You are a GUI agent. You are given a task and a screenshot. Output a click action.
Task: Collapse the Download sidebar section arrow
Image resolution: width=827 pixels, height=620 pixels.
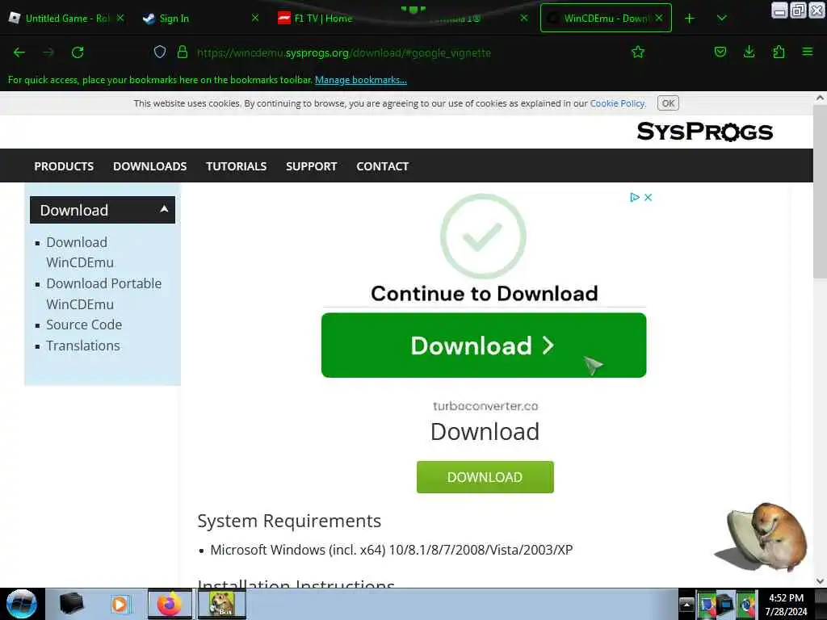point(164,209)
